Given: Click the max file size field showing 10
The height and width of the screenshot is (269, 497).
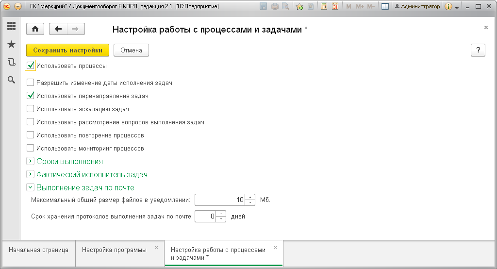Looking at the screenshot, I should tap(220, 200).
